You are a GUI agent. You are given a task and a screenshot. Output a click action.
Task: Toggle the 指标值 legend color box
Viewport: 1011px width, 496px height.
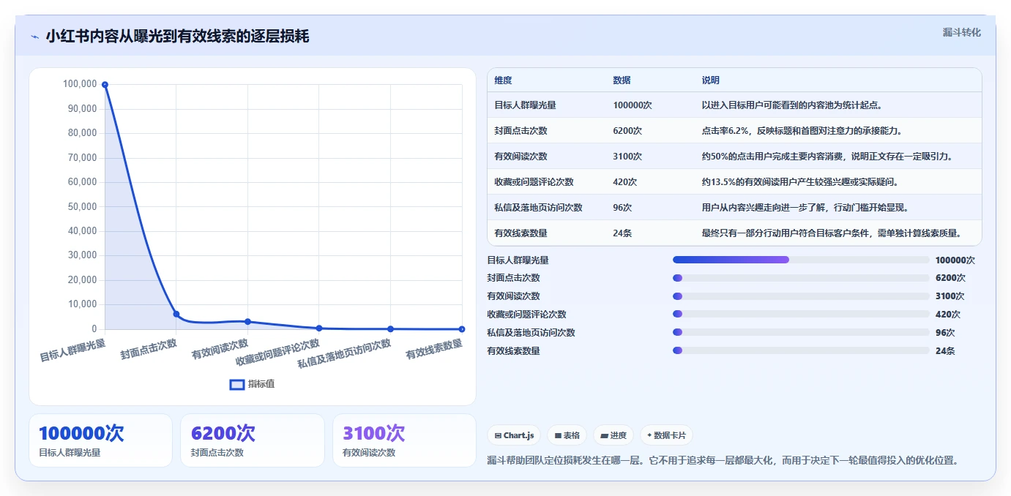tap(237, 384)
